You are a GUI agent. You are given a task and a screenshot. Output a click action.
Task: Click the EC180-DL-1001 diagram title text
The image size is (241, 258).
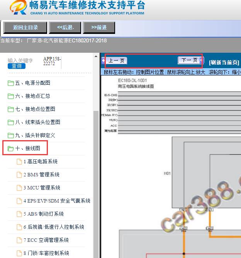click(x=132, y=80)
